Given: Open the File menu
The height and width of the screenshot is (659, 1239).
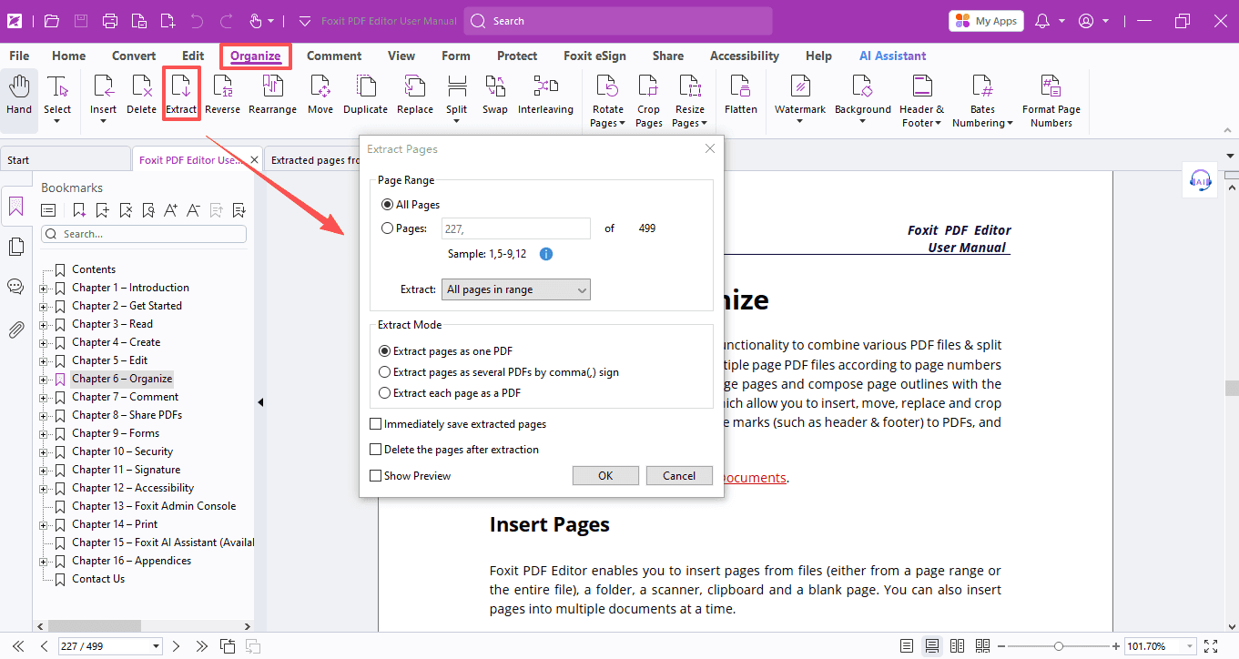Looking at the screenshot, I should click(x=19, y=56).
